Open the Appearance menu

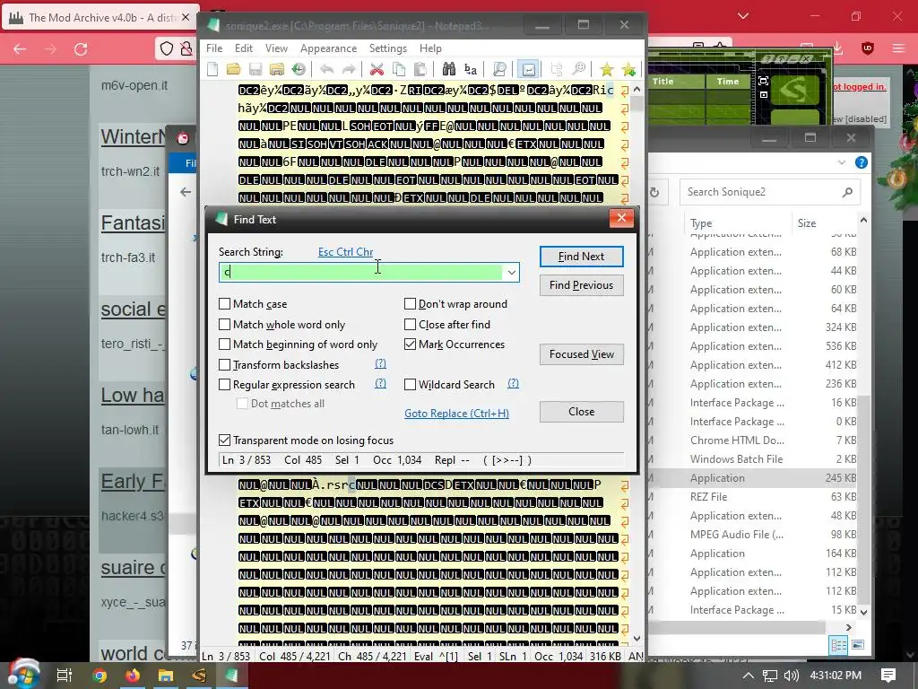click(328, 48)
